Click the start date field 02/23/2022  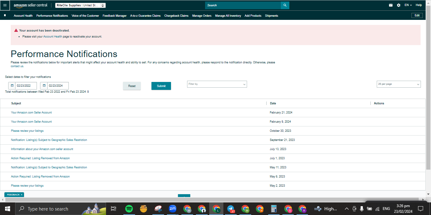(26, 86)
